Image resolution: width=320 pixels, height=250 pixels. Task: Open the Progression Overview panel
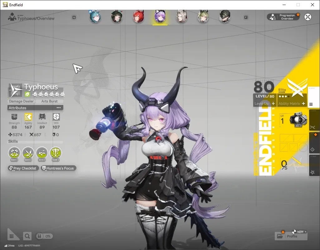tap(284, 17)
